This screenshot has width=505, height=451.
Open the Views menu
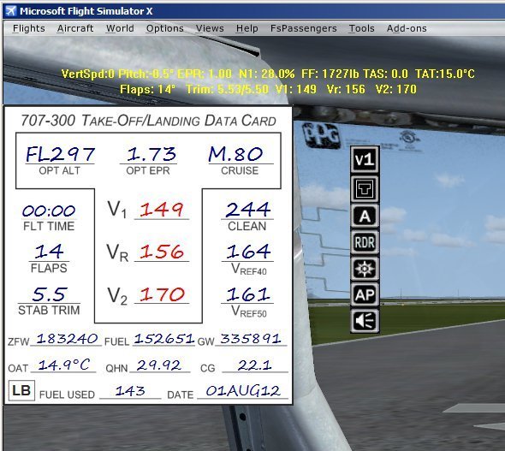pos(210,28)
